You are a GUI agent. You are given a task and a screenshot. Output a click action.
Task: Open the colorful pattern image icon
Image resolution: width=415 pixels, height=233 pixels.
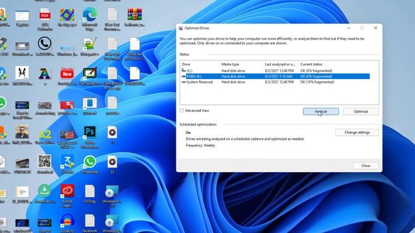click(x=67, y=14)
